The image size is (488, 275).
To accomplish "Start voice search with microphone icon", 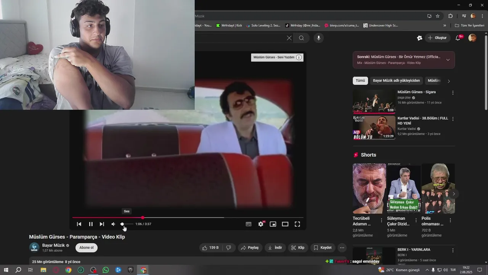I will 319,38.
